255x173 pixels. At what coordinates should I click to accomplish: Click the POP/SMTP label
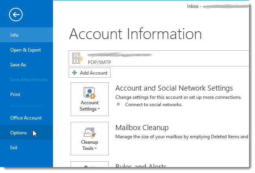click(99, 62)
